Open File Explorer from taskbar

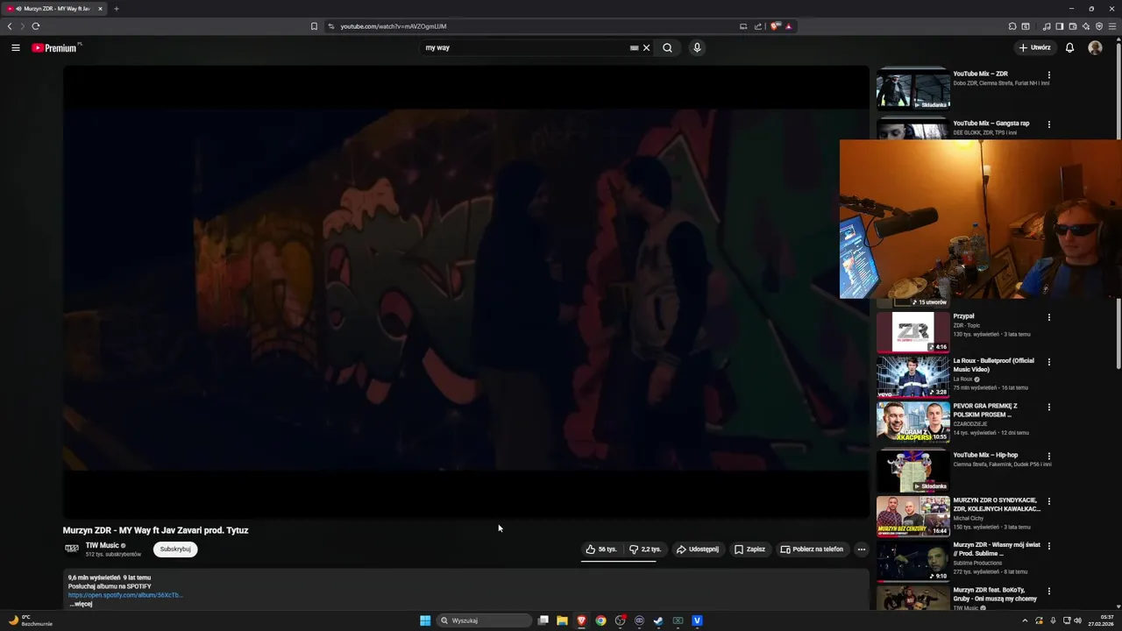point(562,620)
